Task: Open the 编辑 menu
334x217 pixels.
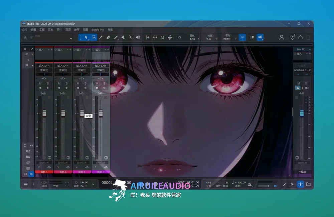Action: [33, 30]
